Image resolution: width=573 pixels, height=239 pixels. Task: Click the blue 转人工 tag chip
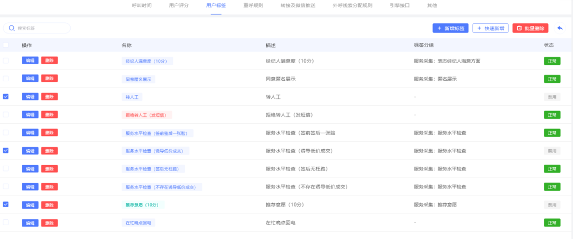coord(132,97)
